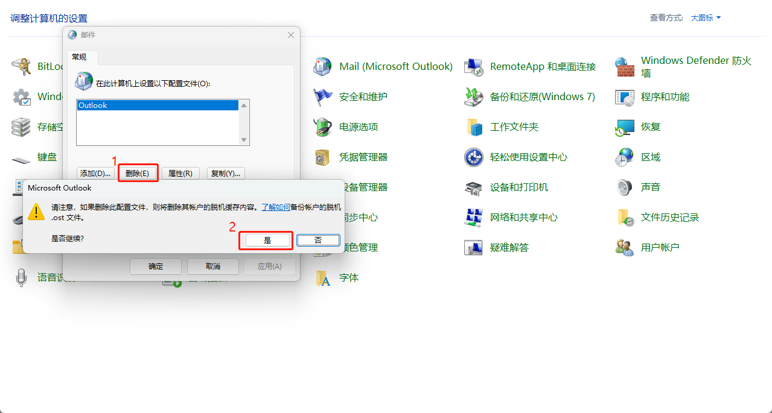Screen dimensions: 772x413
Task: Open RemoteApp 和桌面连接 icon
Action: [x=473, y=67]
